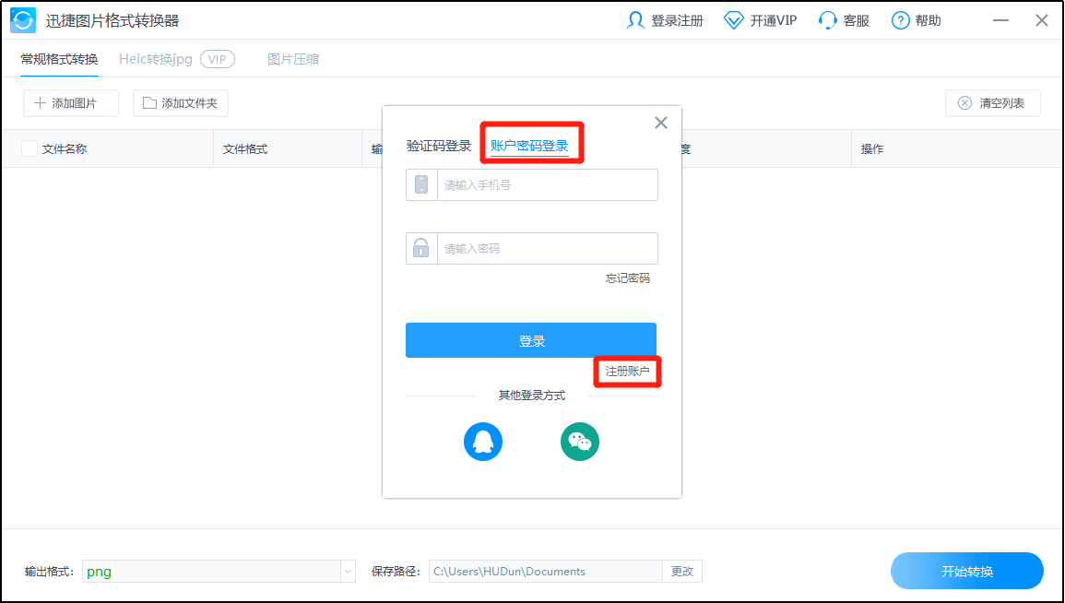Click the 操作 column header
Screen dimensions: 1065x603
[x=872, y=148]
